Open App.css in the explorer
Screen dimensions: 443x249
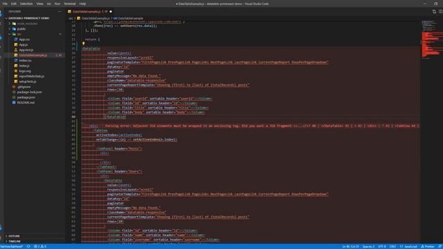(24, 39)
